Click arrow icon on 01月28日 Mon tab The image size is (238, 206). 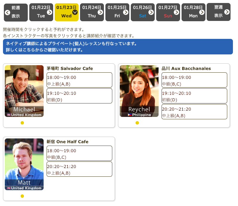tap(202, 12)
